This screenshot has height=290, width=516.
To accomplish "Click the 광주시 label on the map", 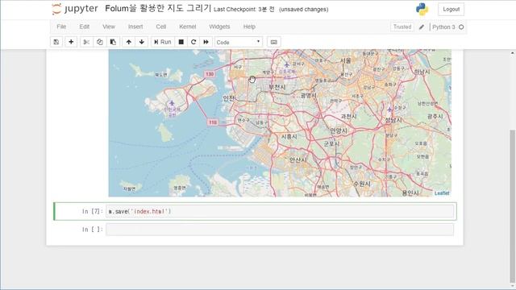I will pos(435,116).
